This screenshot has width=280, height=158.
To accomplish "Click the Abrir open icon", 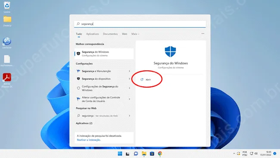I will pyautogui.click(x=142, y=79).
